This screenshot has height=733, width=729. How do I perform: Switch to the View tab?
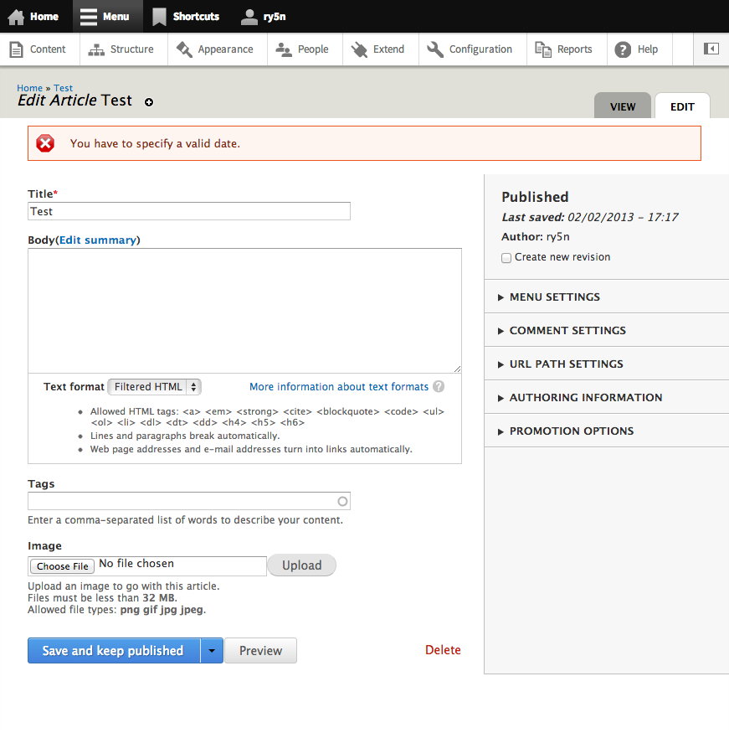[622, 106]
